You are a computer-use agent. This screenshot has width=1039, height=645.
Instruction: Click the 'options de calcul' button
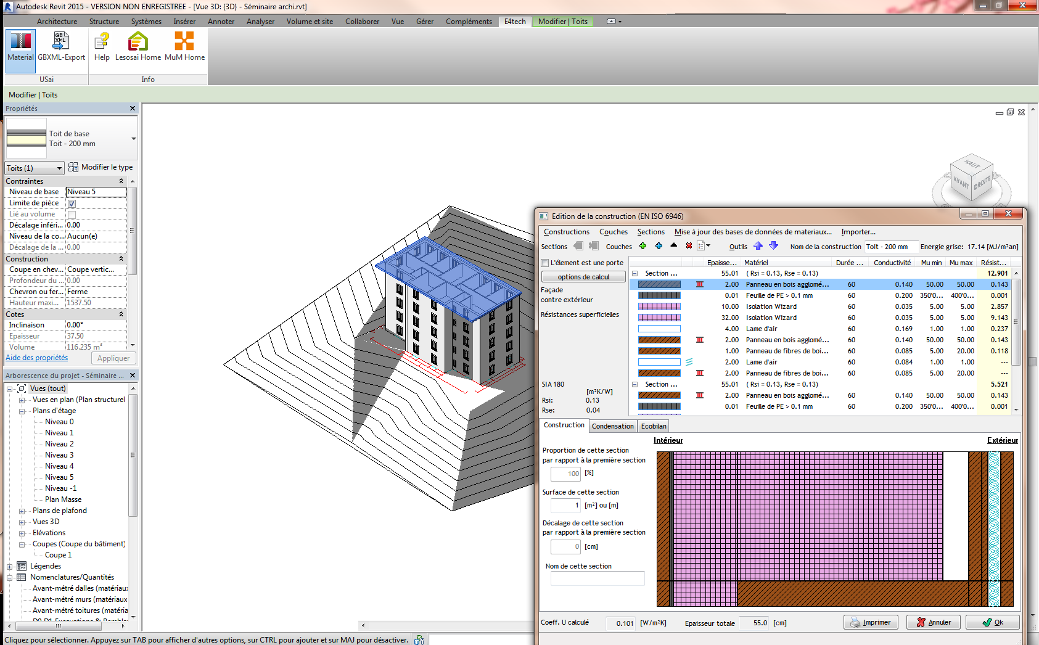(x=583, y=277)
